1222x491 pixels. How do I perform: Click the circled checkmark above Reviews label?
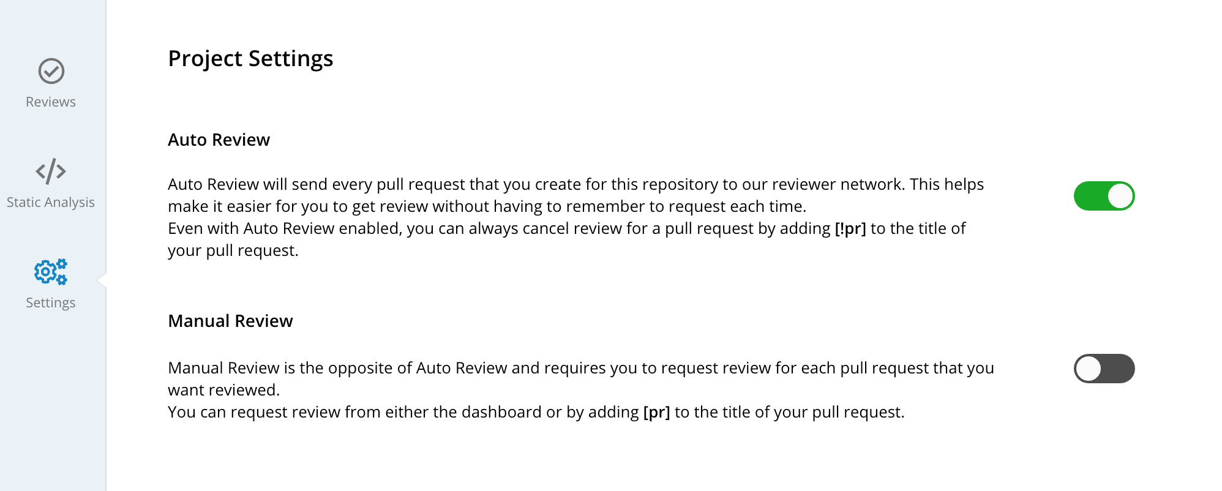click(x=51, y=71)
